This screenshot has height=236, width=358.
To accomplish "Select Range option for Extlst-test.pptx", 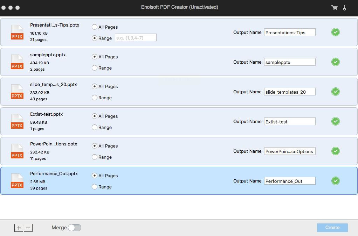I will point(95,127).
